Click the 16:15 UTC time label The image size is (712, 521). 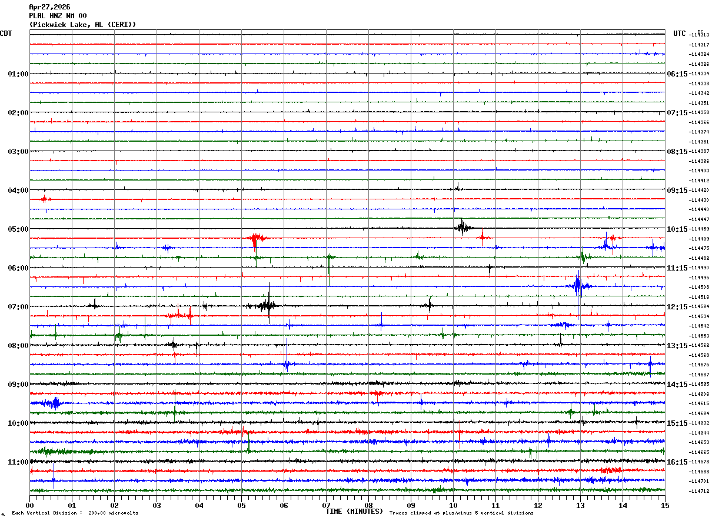(677, 462)
